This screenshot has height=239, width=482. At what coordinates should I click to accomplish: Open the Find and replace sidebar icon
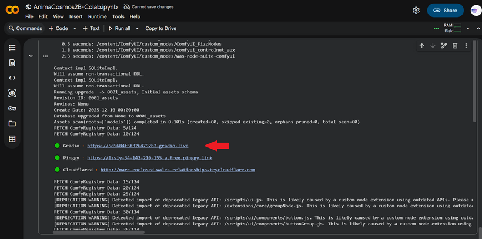[x=12, y=63]
